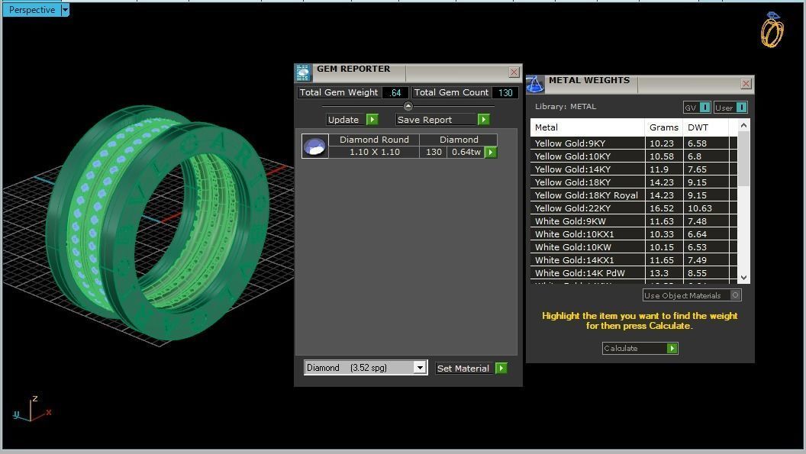Viewport: 806px width, 454px height.
Task: Close the Metal Weights panel
Action: (x=746, y=83)
